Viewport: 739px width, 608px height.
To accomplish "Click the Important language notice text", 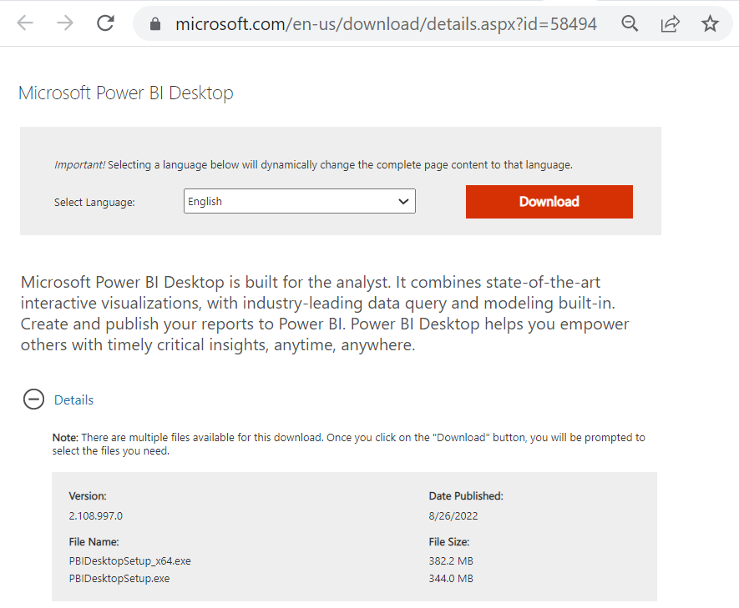I will pos(313,164).
